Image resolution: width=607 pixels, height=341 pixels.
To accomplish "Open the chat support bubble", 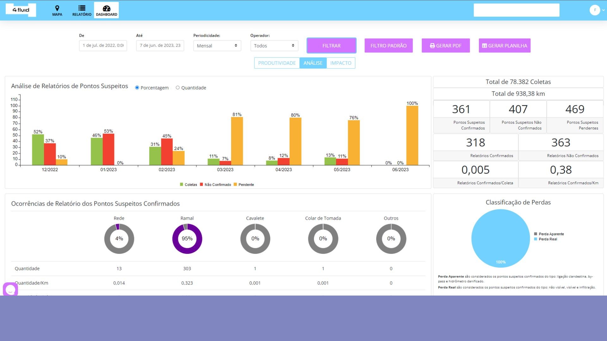I will point(10,289).
